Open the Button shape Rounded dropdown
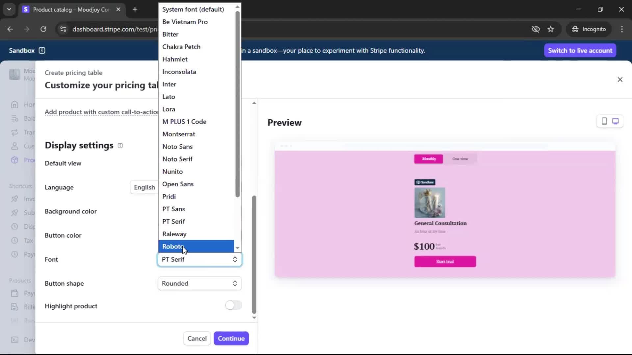Viewport: 632px width, 355px height. [x=199, y=283]
